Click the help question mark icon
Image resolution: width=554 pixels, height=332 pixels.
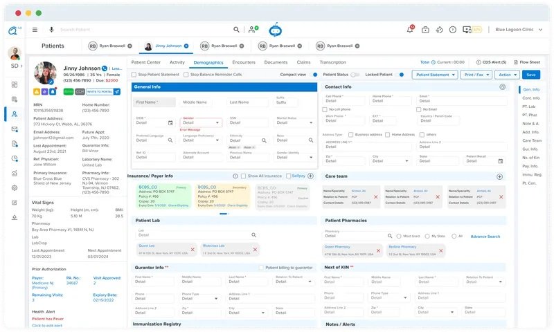pos(452,30)
